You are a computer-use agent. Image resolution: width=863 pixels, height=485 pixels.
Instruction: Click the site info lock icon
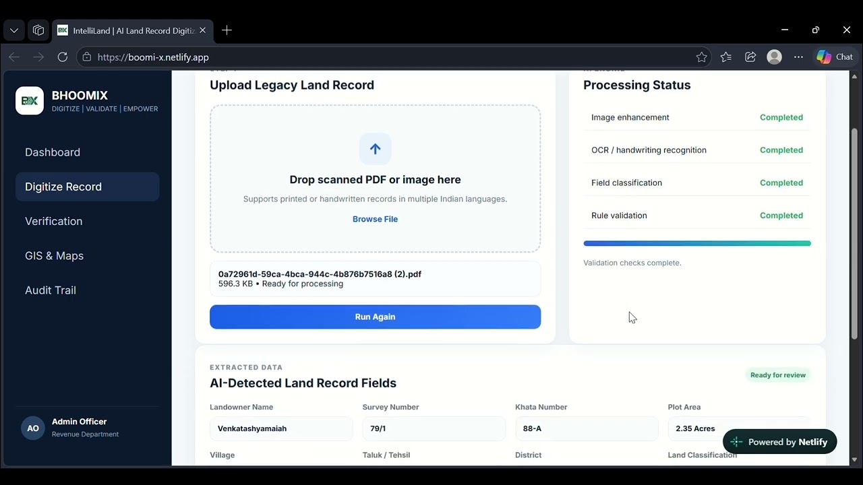[86, 57]
